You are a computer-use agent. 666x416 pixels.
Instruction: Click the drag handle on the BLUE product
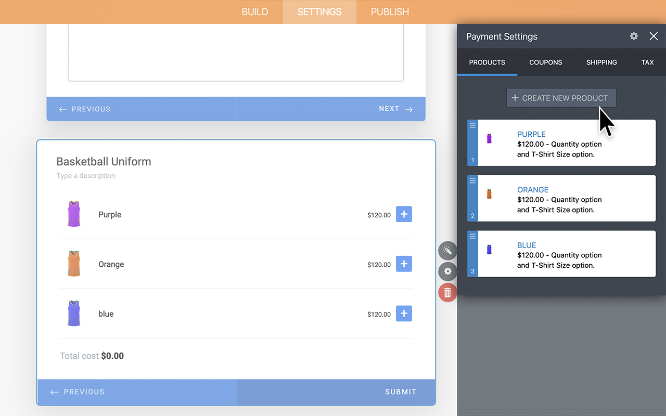click(472, 236)
